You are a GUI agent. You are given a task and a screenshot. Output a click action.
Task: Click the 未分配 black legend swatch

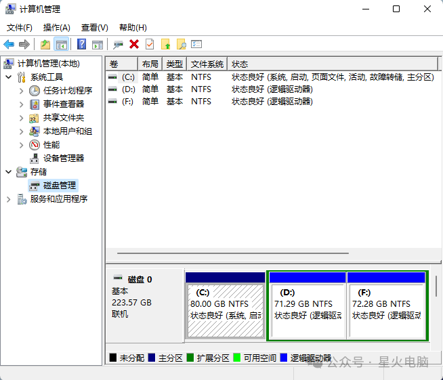click(x=113, y=358)
